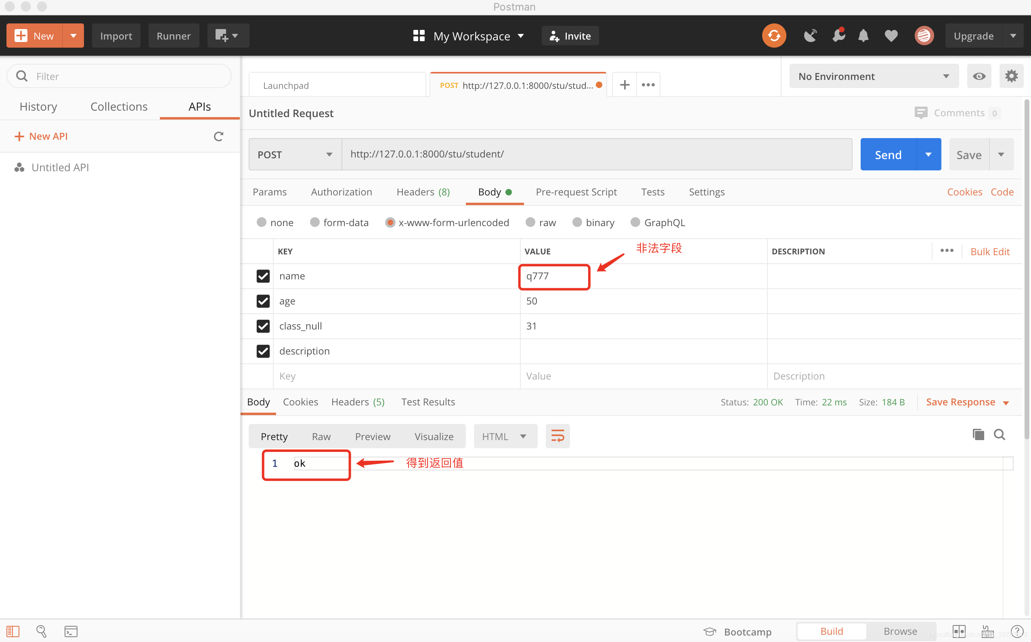1031x642 pixels.
Task: Invite people to the workspace
Action: pos(570,36)
